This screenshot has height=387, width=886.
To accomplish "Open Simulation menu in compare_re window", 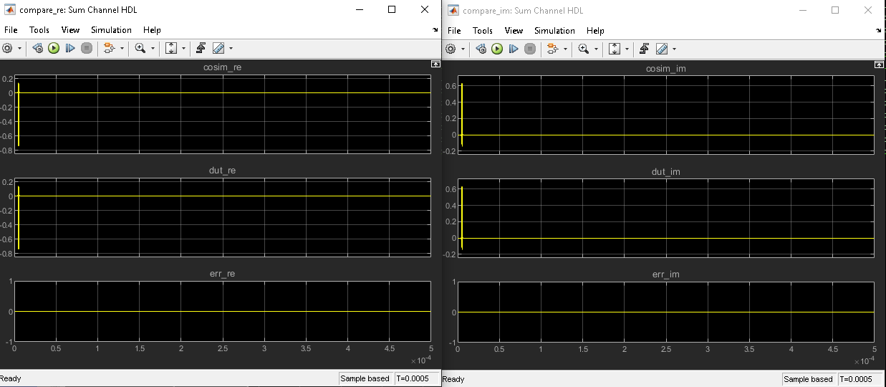I will tap(111, 30).
